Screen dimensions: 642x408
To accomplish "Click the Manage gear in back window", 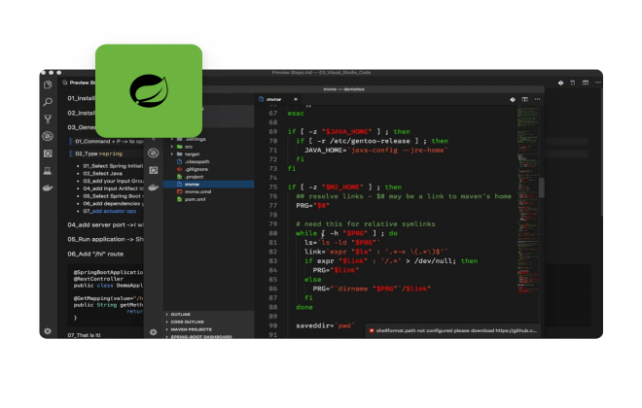I will (x=47, y=330).
